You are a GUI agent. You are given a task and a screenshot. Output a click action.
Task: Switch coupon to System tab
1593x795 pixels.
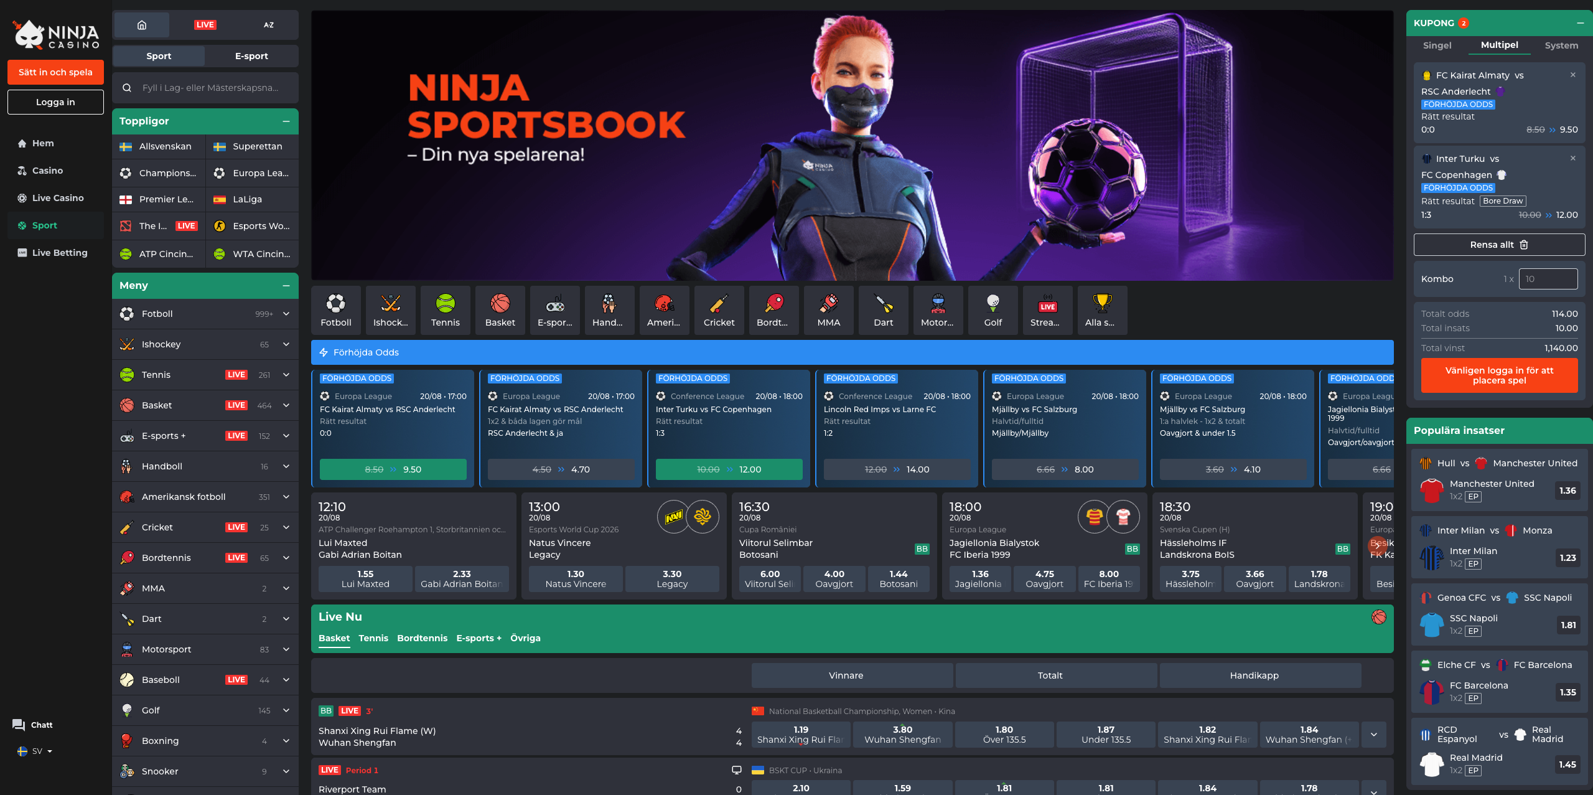point(1561,45)
